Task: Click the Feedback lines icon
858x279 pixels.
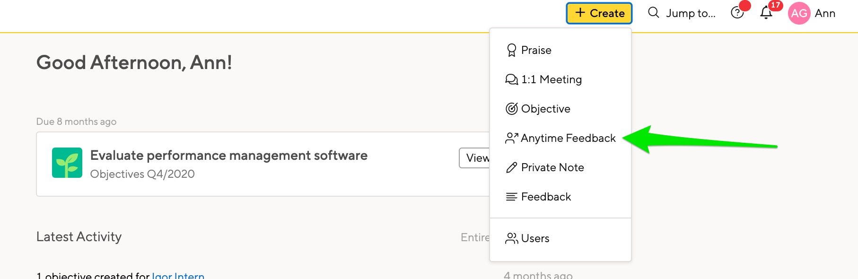Action: coord(511,196)
